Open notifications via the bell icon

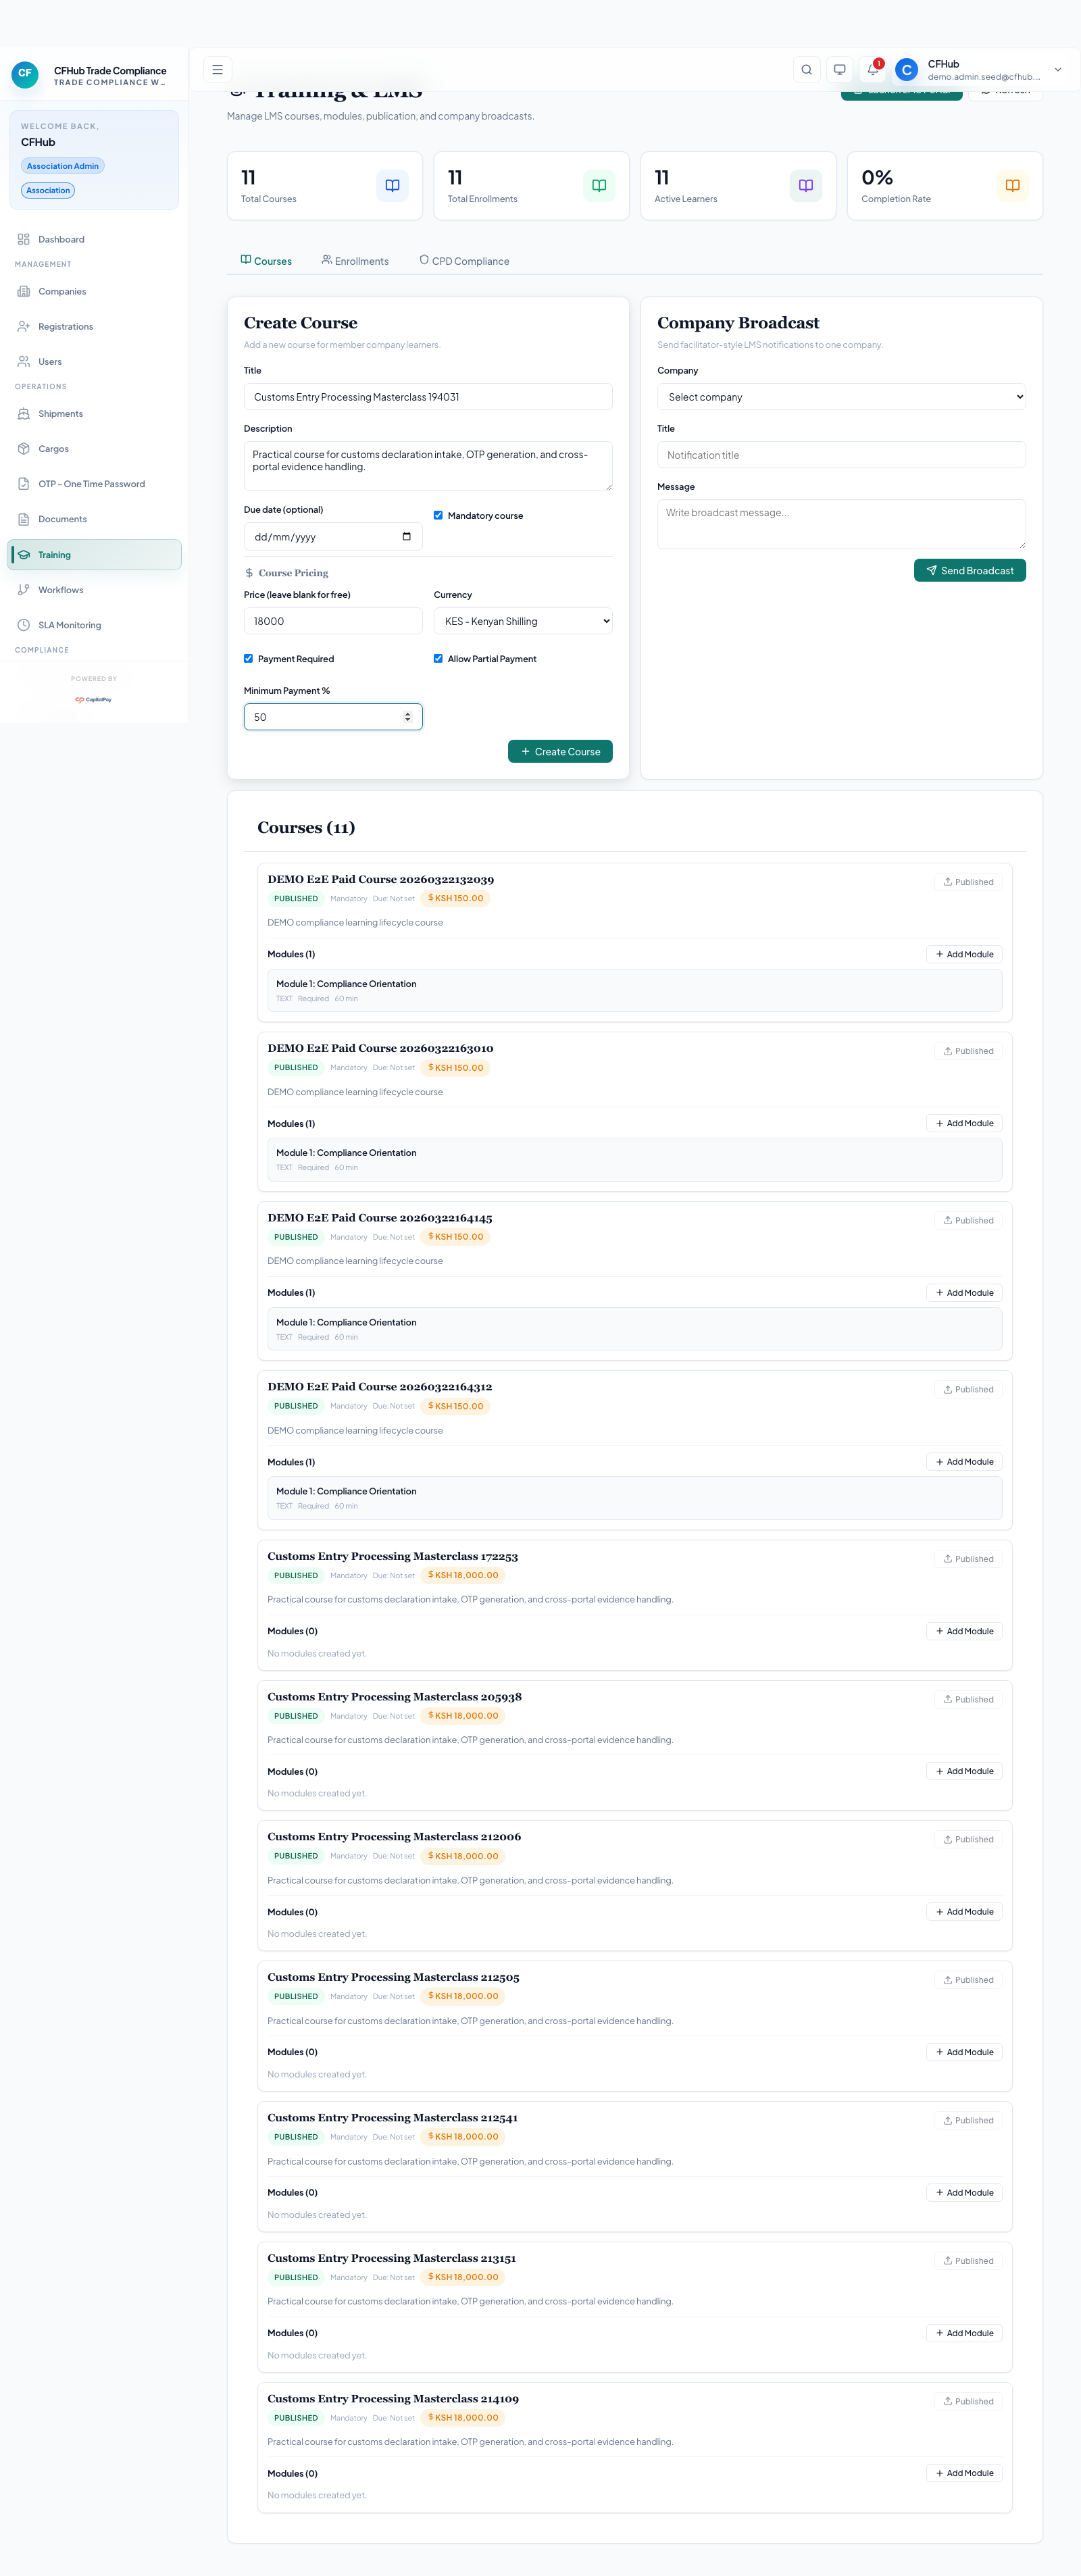click(871, 70)
